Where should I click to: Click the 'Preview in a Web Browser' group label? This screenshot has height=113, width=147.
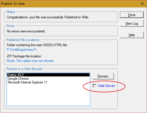25,69
